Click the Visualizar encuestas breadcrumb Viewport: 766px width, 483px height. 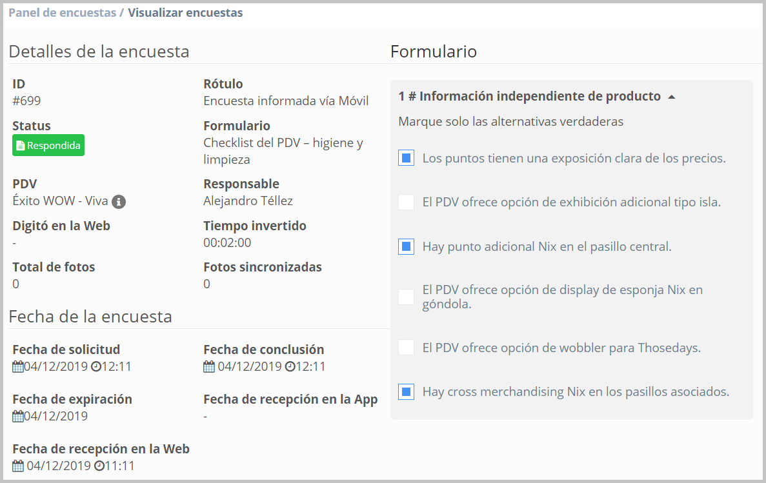coord(185,13)
